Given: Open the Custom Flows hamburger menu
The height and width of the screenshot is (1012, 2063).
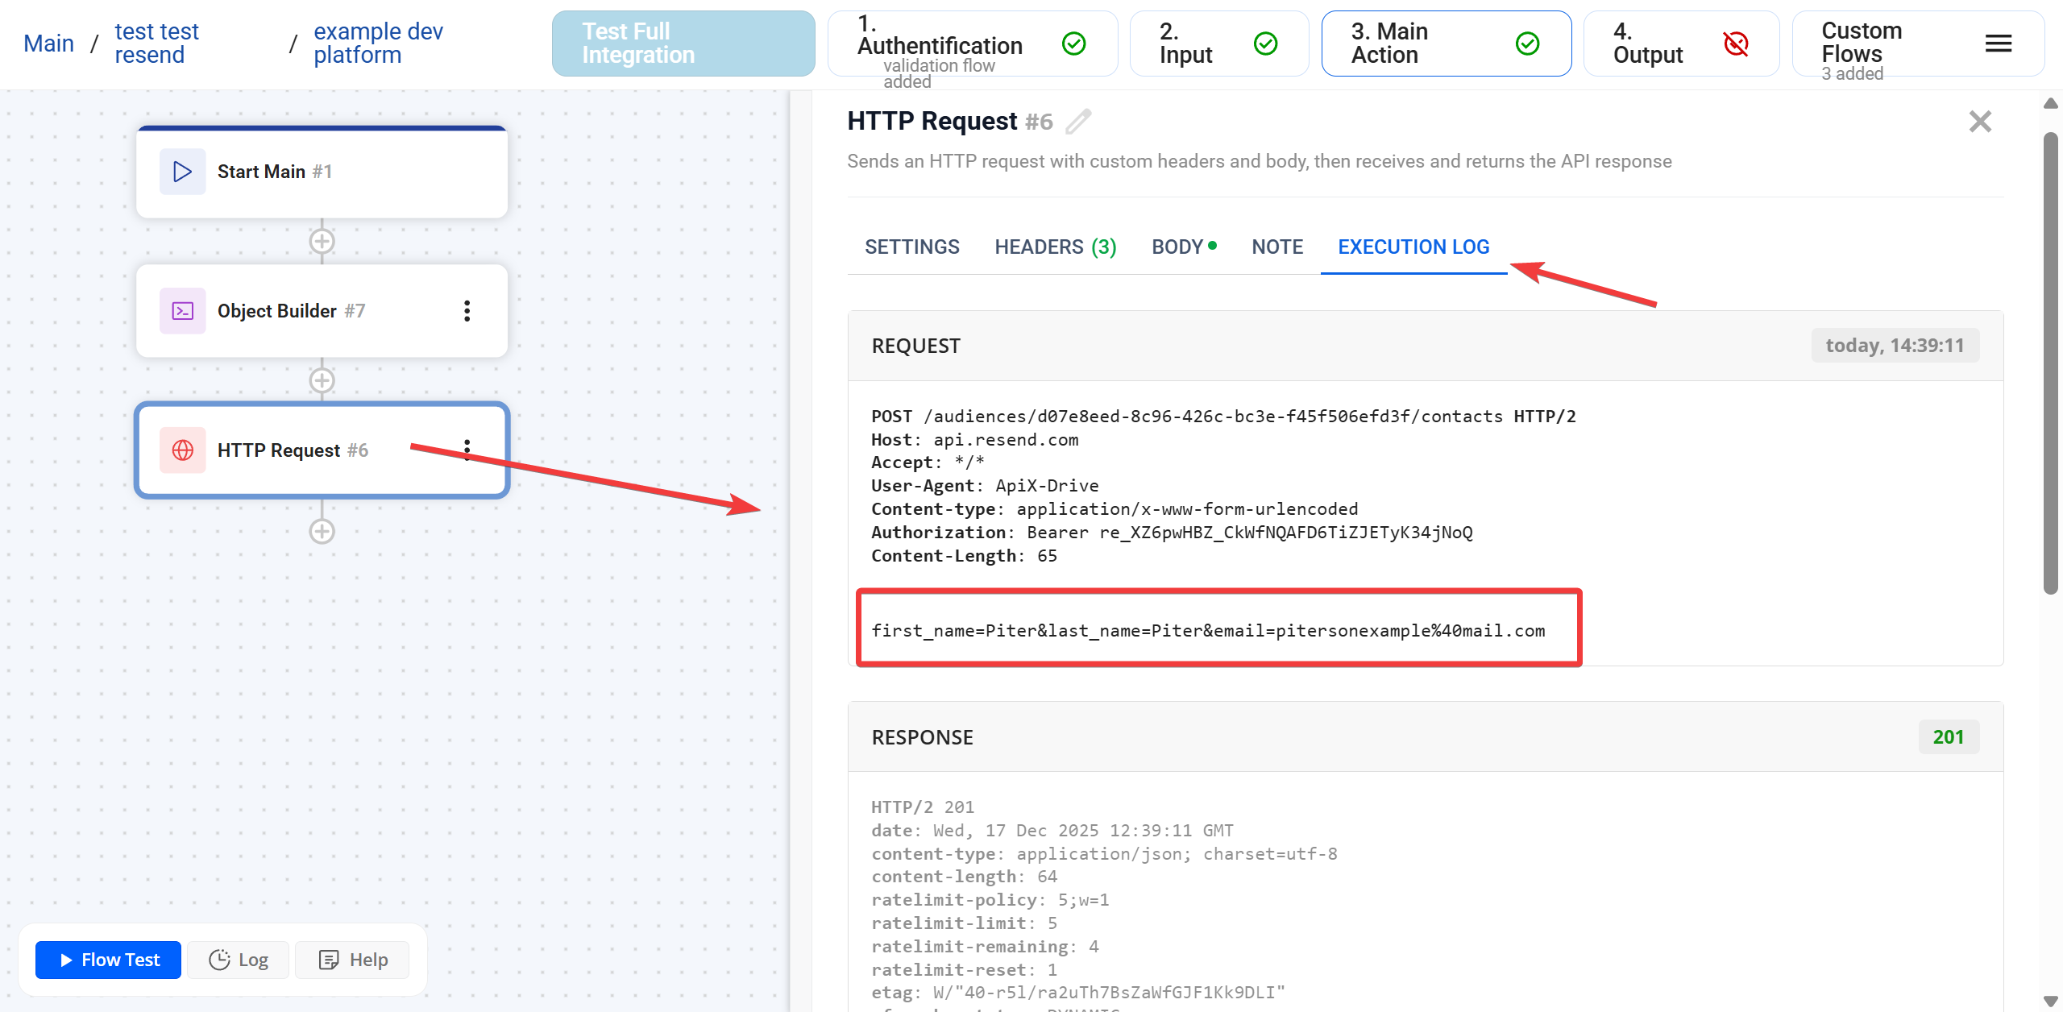Looking at the screenshot, I should click(1999, 44).
